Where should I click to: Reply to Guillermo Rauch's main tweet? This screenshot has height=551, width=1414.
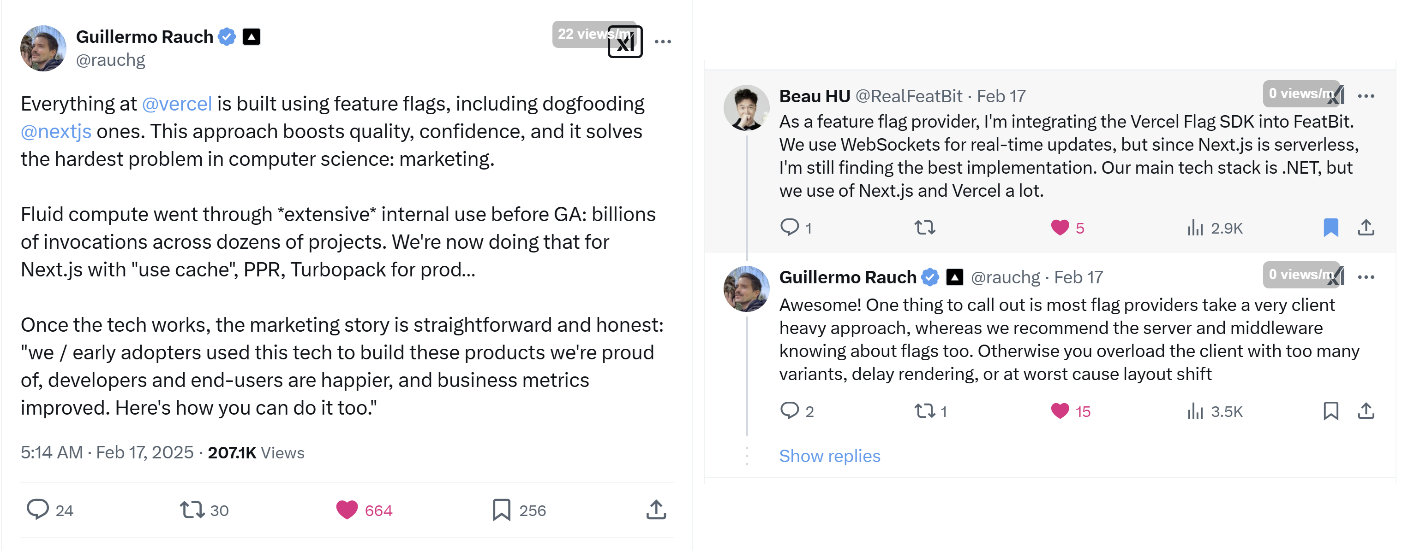(50, 510)
